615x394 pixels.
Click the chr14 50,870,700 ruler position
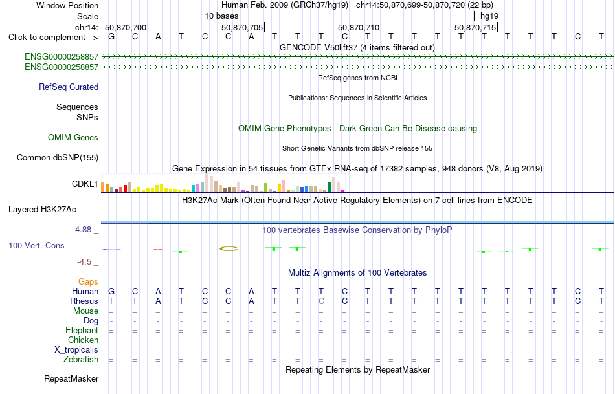126,27
